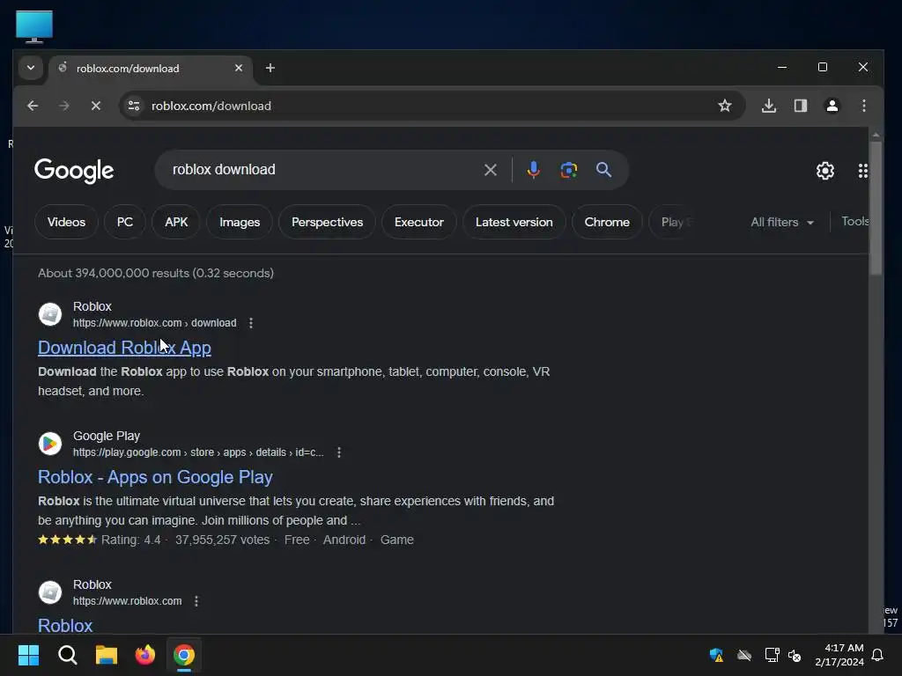The image size is (902, 676).
Task: Start voice search with microphone
Action: [533, 170]
